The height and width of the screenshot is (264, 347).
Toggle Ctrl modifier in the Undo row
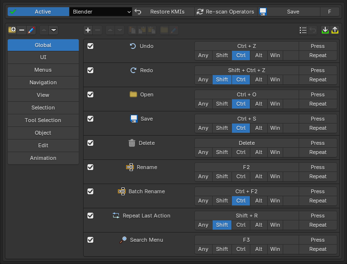(241, 55)
